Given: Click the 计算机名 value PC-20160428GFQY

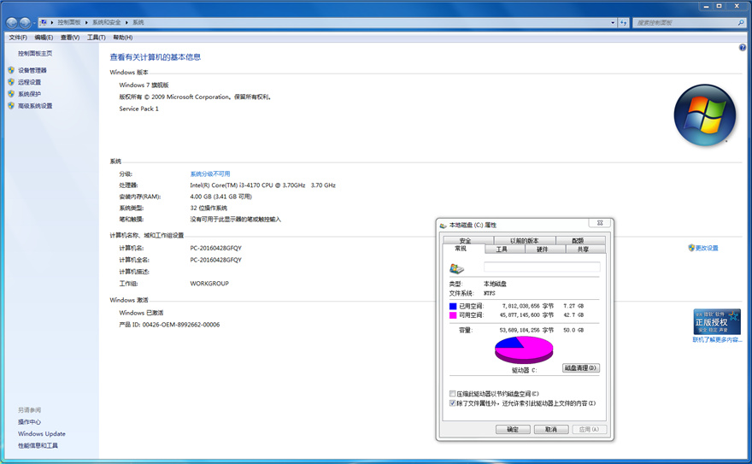Looking at the screenshot, I should coord(216,248).
